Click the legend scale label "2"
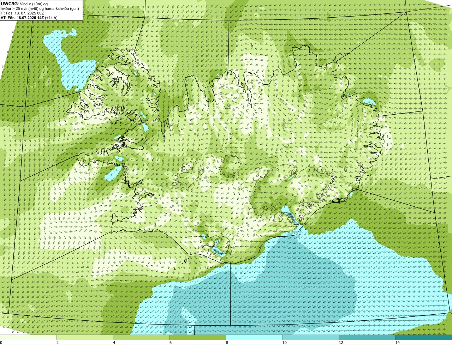452x345 pixels. 57,343
